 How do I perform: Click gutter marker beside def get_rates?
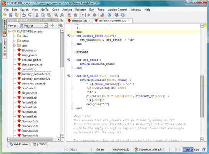(x=68, y=60)
